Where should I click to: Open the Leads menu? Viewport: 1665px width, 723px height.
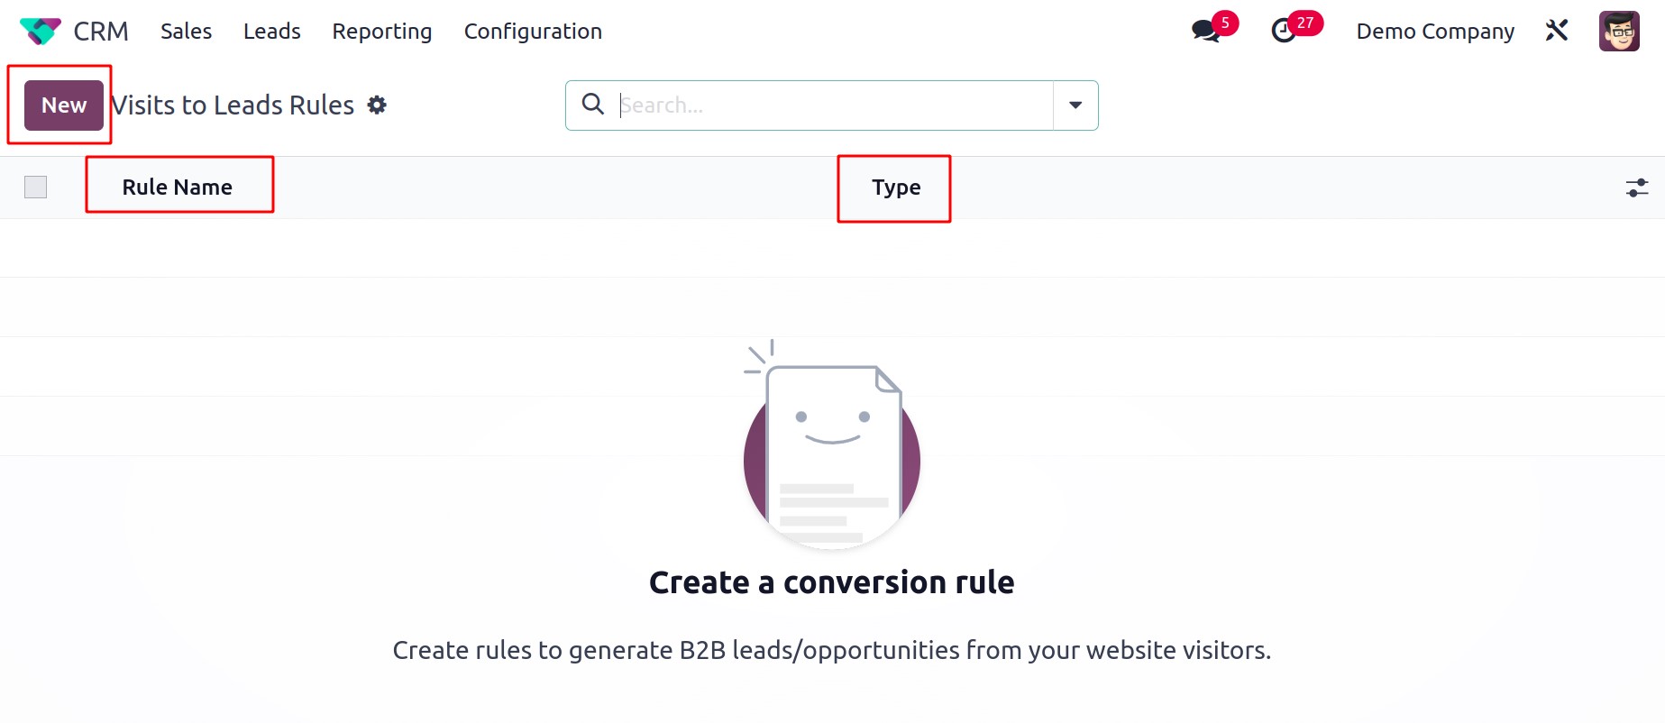(x=272, y=32)
